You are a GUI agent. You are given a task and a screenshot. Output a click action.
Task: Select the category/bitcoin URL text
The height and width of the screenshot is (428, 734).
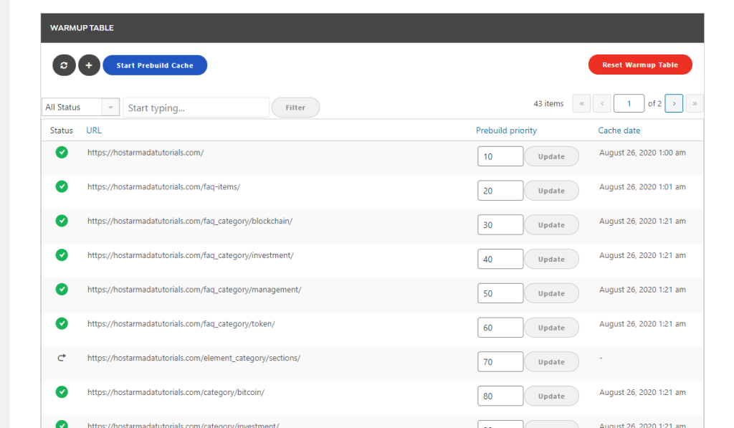pos(176,392)
